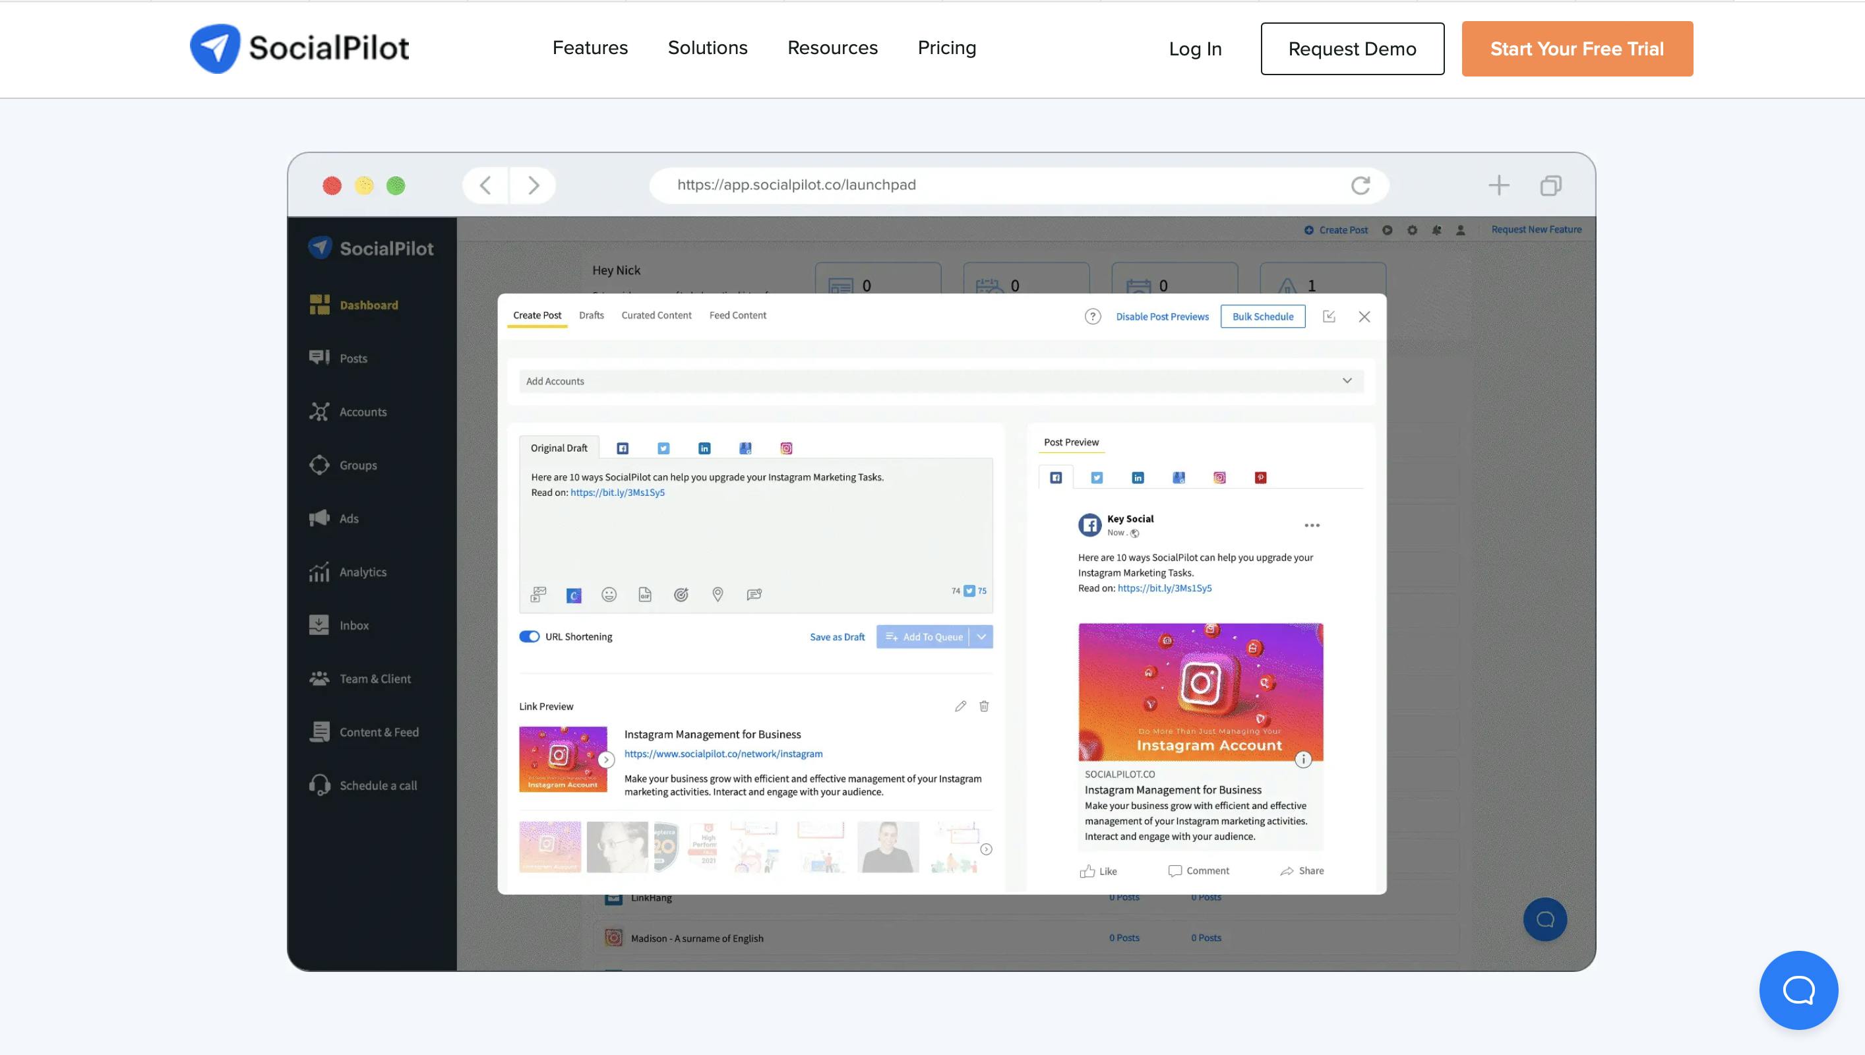The width and height of the screenshot is (1865, 1055).
Task: Select the Original Draft tab
Action: [x=559, y=447]
